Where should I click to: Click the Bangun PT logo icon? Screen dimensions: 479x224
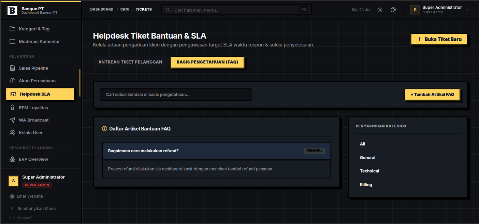[12, 11]
